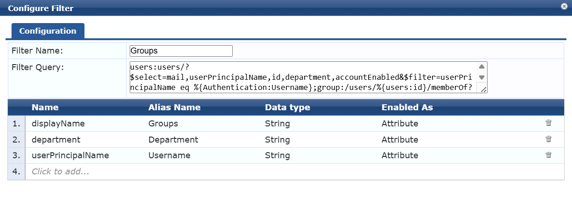The height and width of the screenshot is (197, 572).
Task: Click the Username alias name cell
Action: pyautogui.click(x=169, y=155)
